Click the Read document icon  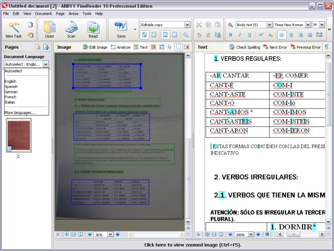93,29
